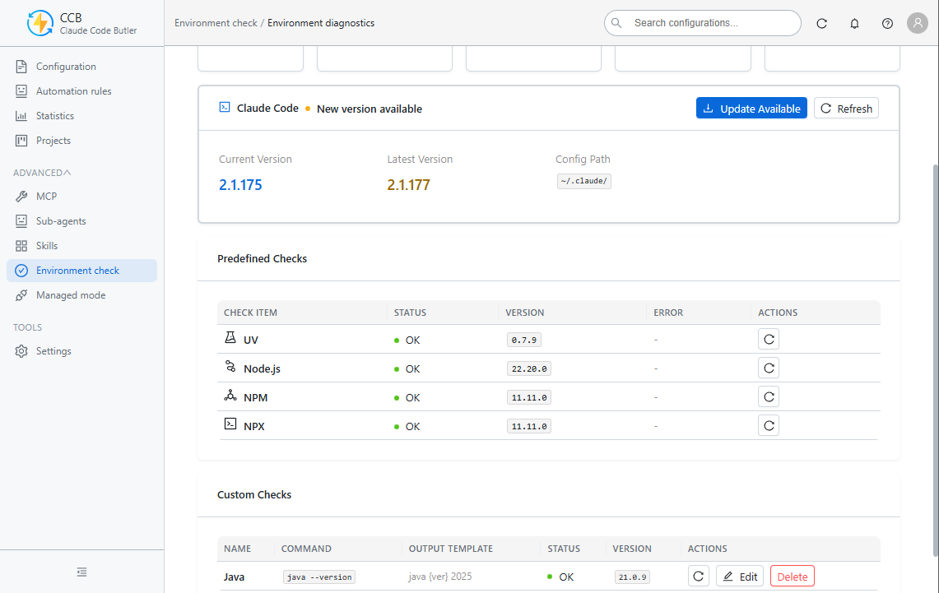Click the search magnifier icon
The height and width of the screenshot is (593, 939).
(616, 23)
